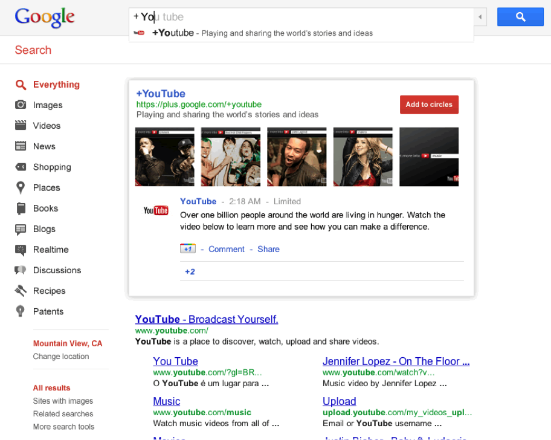
Task: Click the Realtime icon in the sidebar
Action: (21, 250)
